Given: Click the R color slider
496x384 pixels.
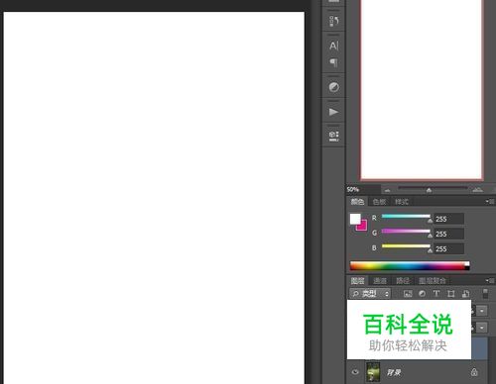Looking at the screenshot, I should point(406,217).
